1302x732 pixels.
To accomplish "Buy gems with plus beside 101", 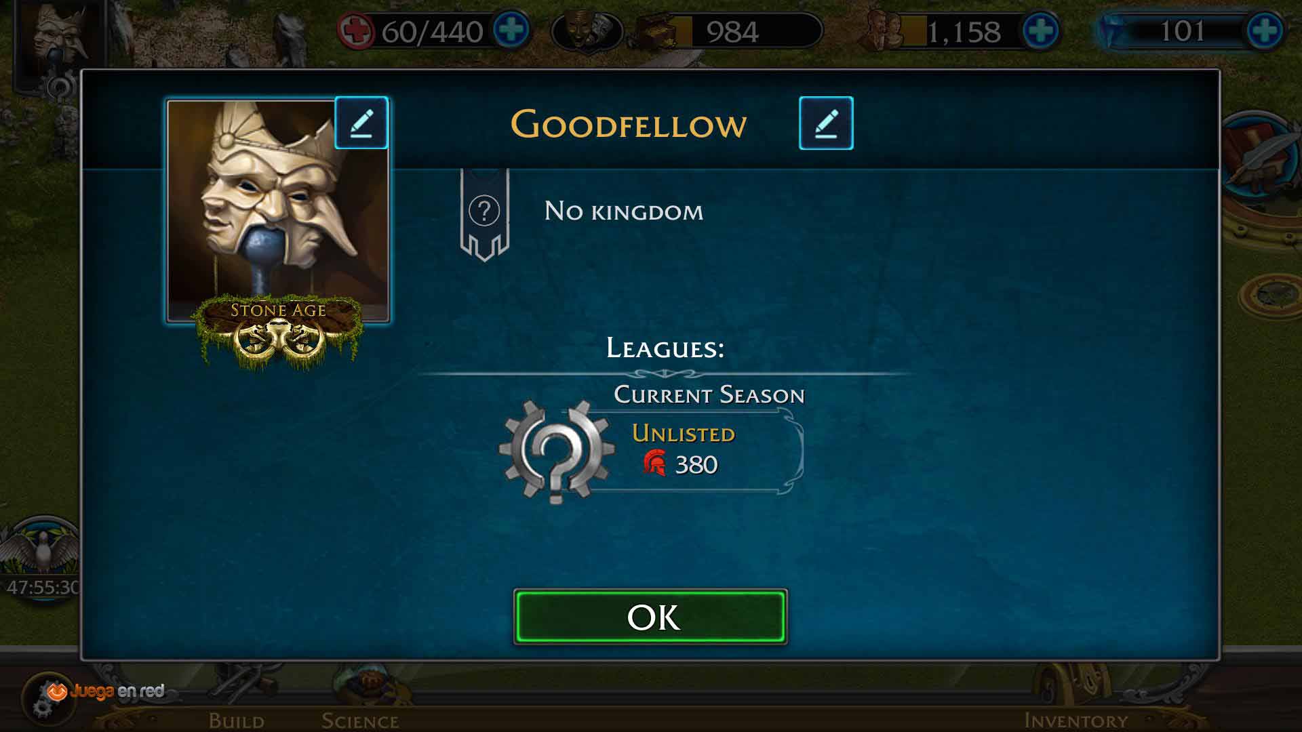I will coord(1265,31).
